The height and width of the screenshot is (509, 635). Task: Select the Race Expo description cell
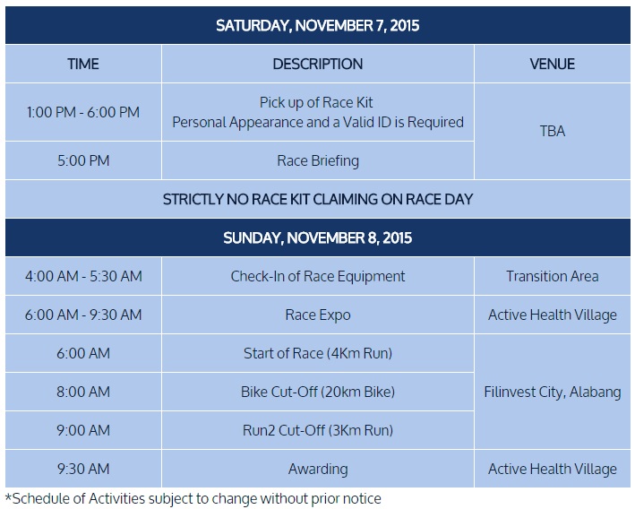coord(317,315)
